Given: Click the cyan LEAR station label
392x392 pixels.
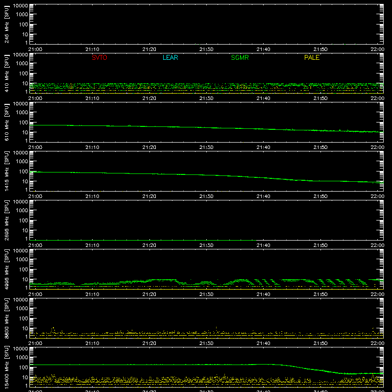Looking at the screenshot, I should point(170,57).
